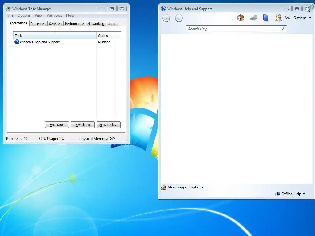Minimize the Windows Task Manager window

(102, 9)
